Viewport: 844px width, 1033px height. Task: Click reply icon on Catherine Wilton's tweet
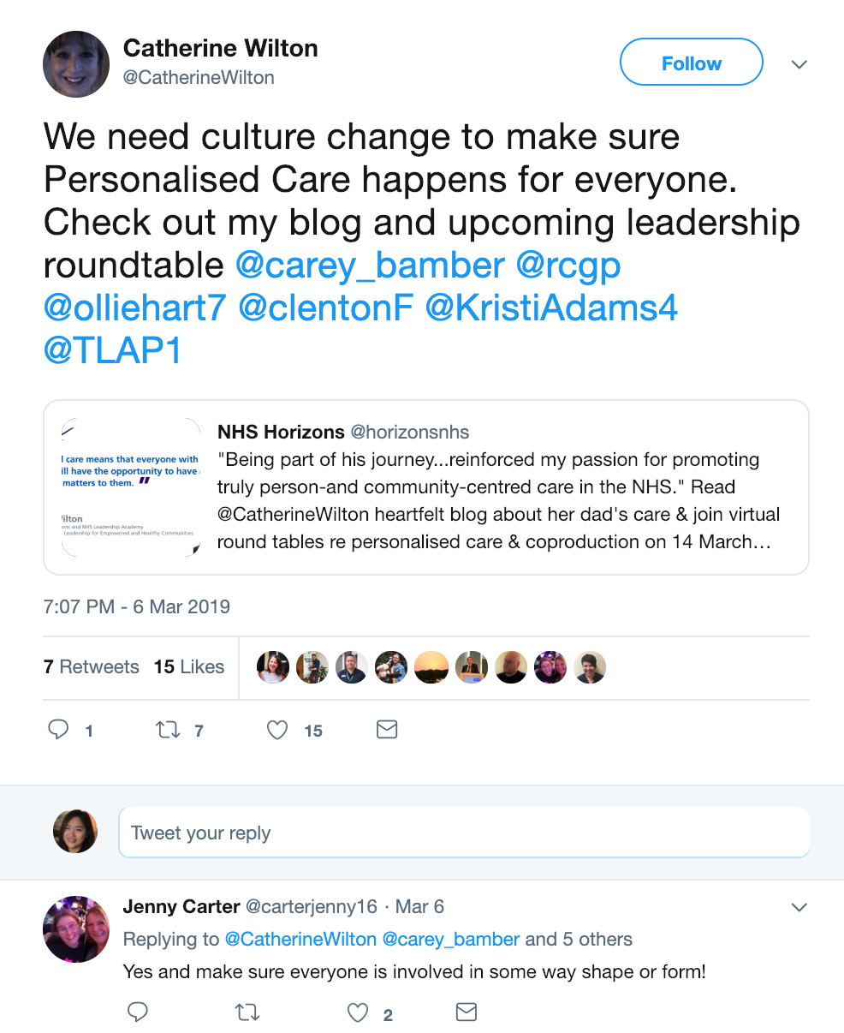click(x=58, y=730)
